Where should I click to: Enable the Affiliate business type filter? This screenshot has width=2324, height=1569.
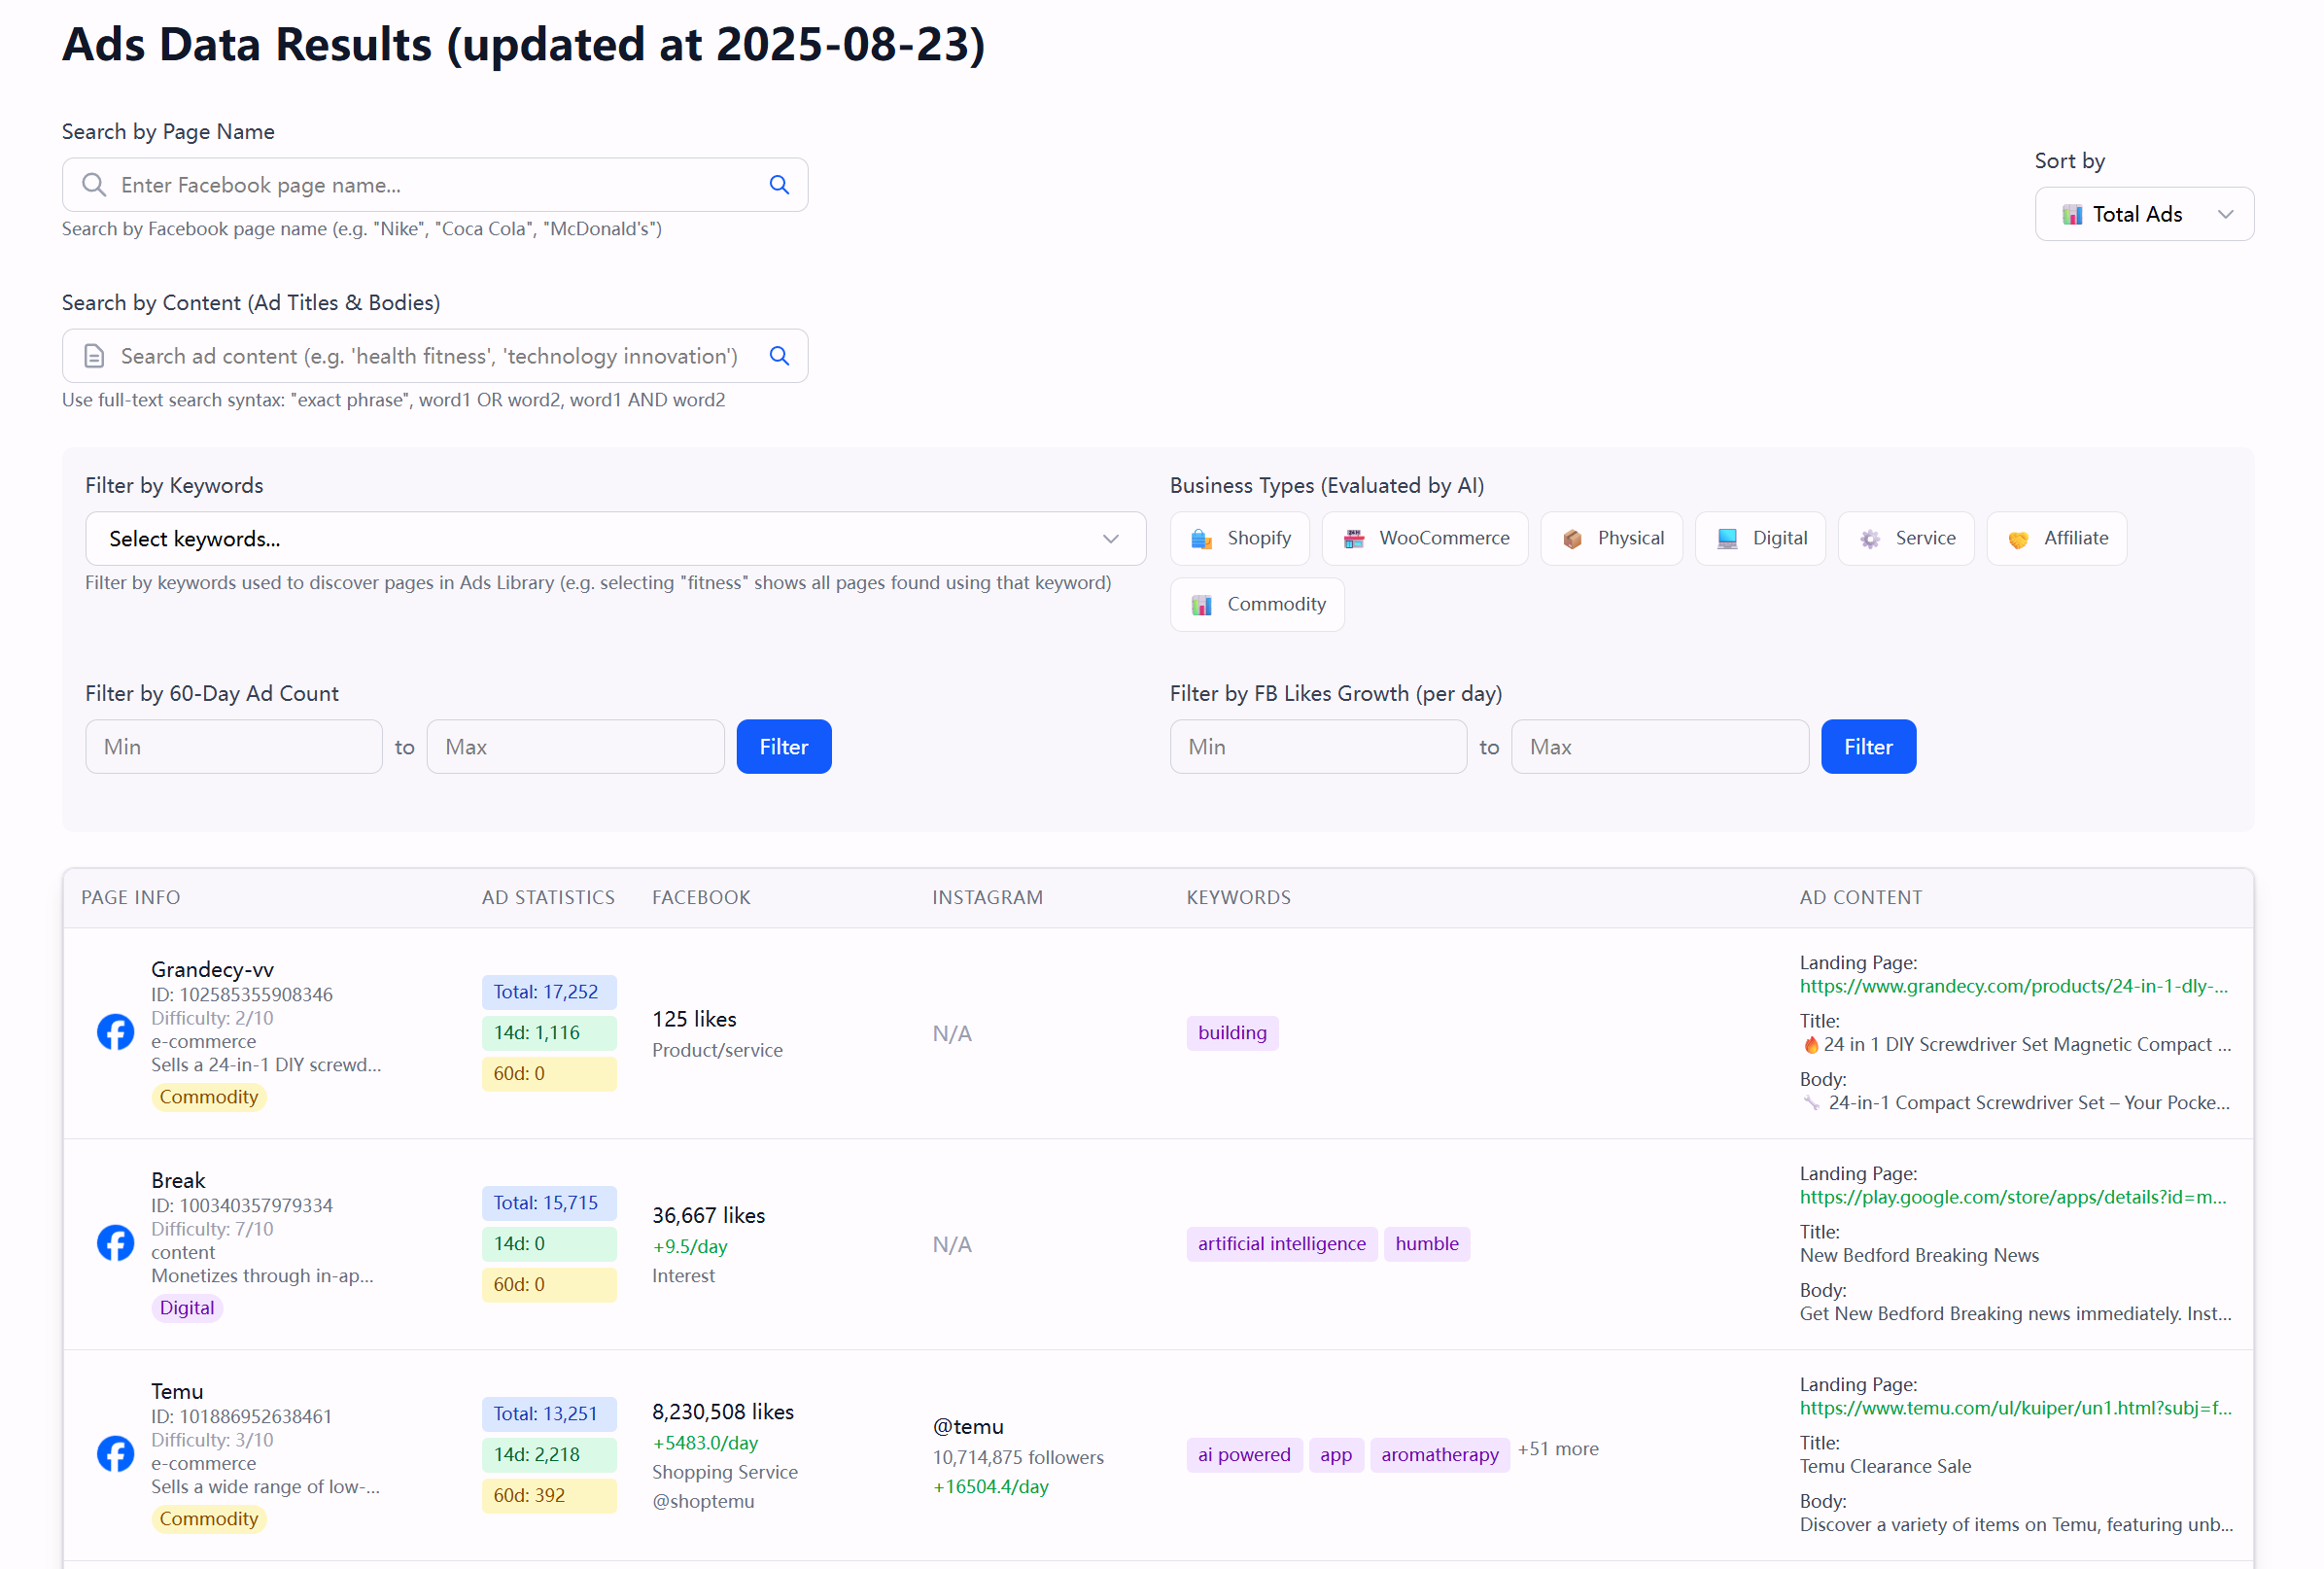coord(2056,539)
